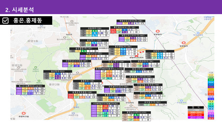Click the purple 7.0 price legend swatch

(x=211, y=87)
